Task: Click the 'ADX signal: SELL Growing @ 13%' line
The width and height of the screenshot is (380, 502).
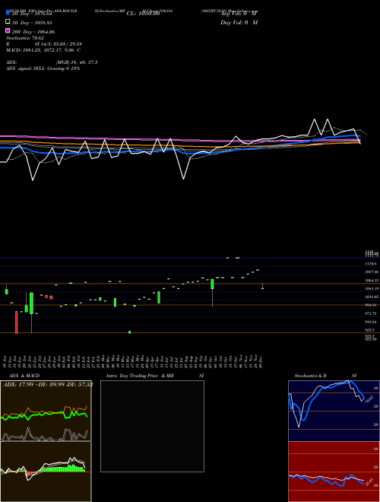Action: point(43,68)
